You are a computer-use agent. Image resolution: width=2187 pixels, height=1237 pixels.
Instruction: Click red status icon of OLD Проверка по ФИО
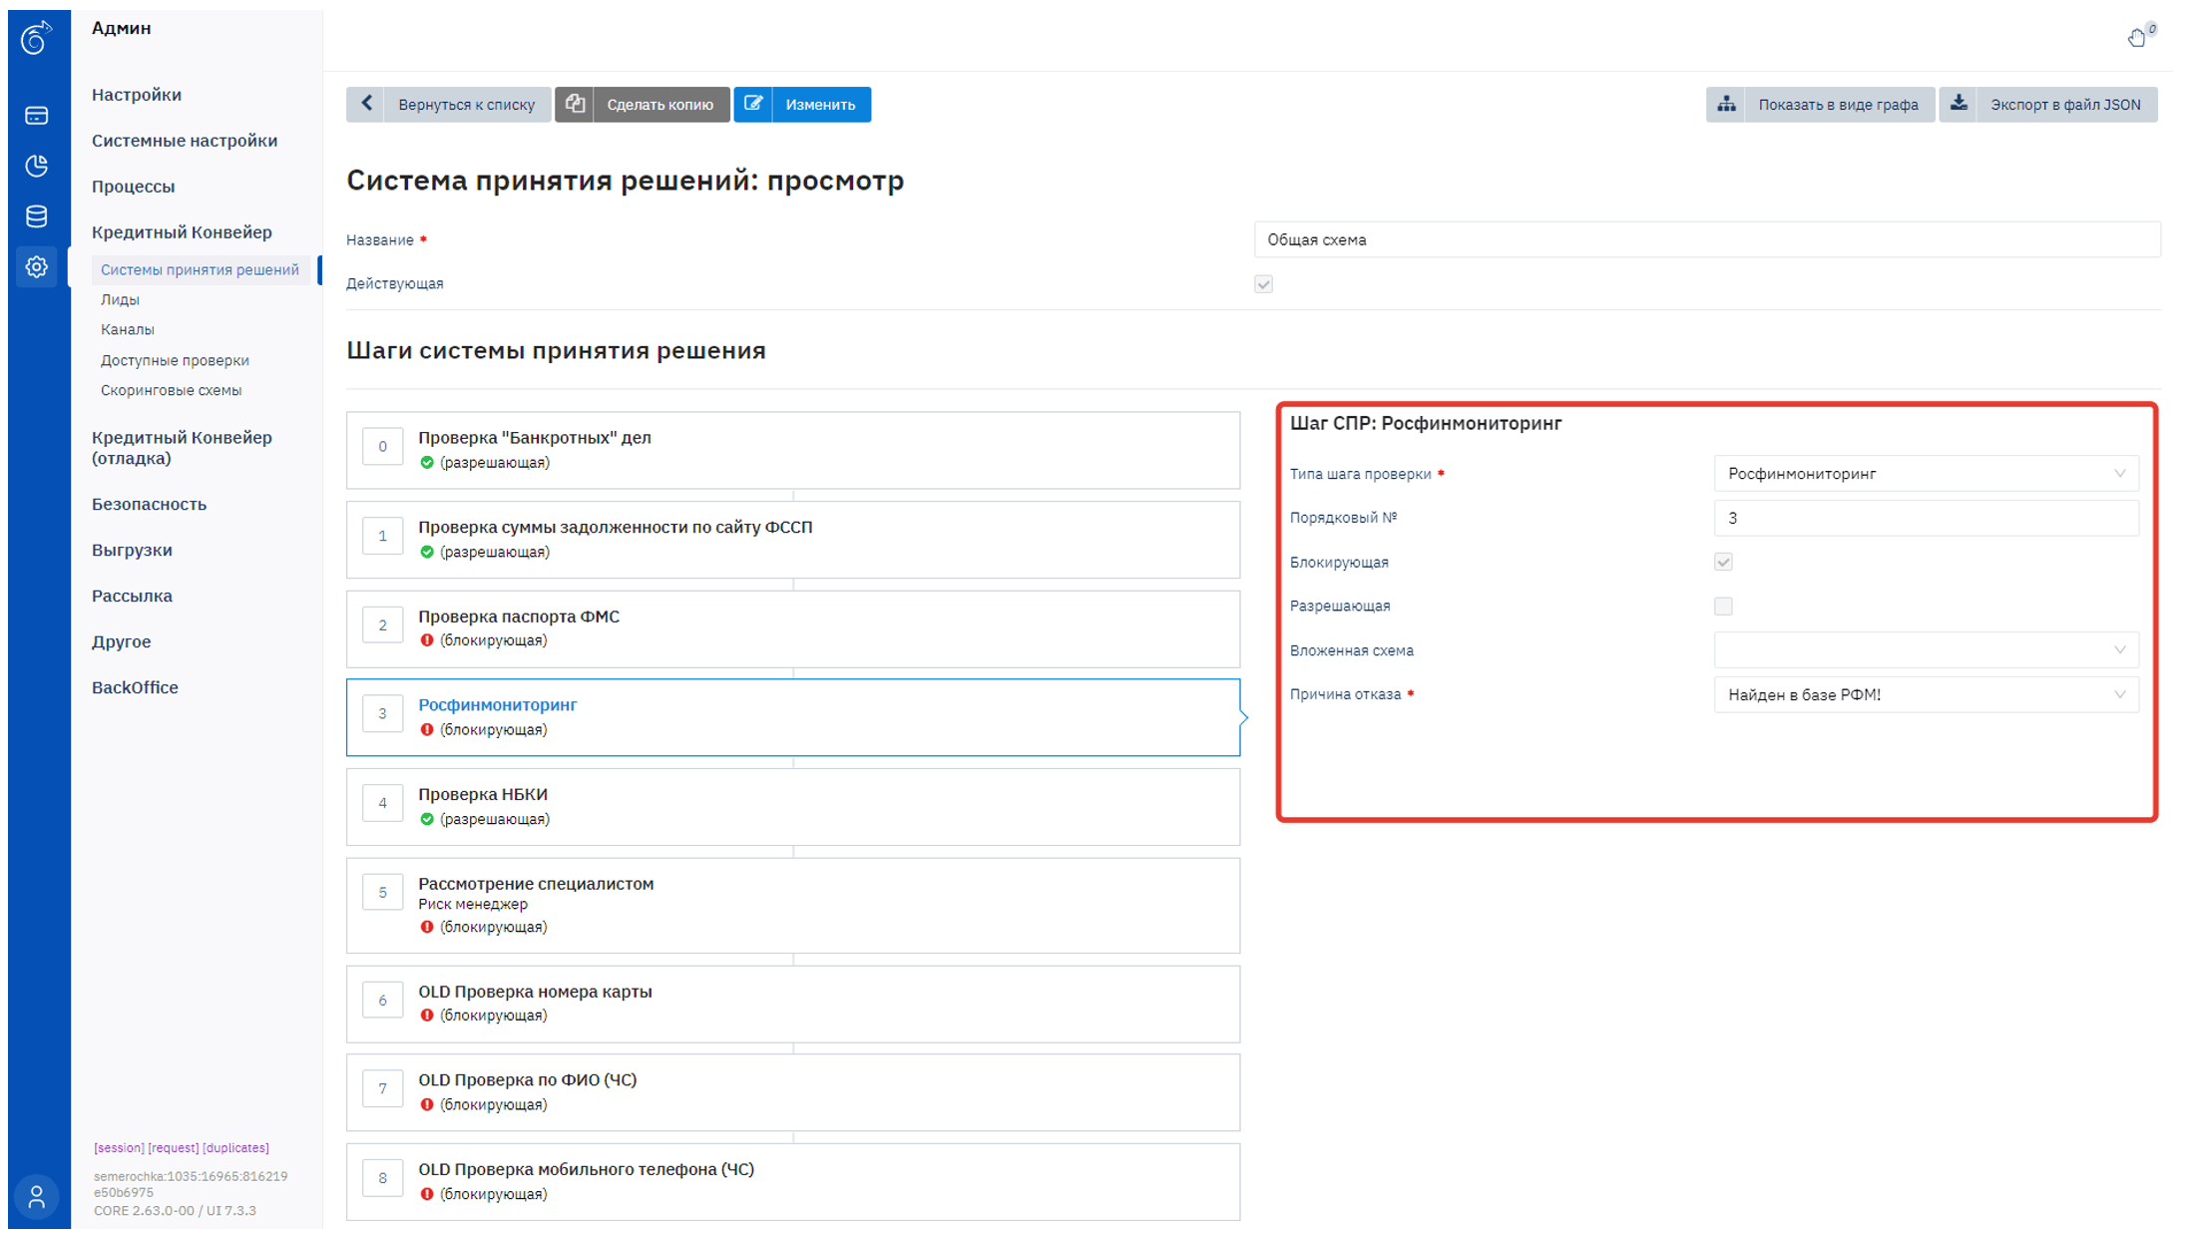coord(427,1104)
